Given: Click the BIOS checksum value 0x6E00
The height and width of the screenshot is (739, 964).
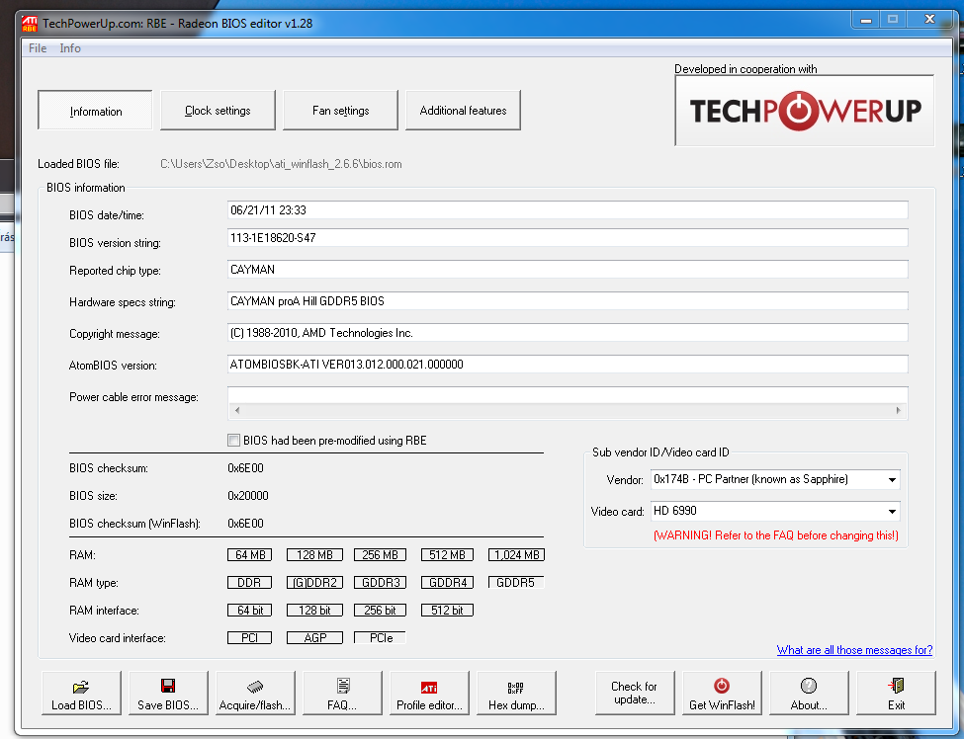Looking at the screenshot, I should click(245, 468).
